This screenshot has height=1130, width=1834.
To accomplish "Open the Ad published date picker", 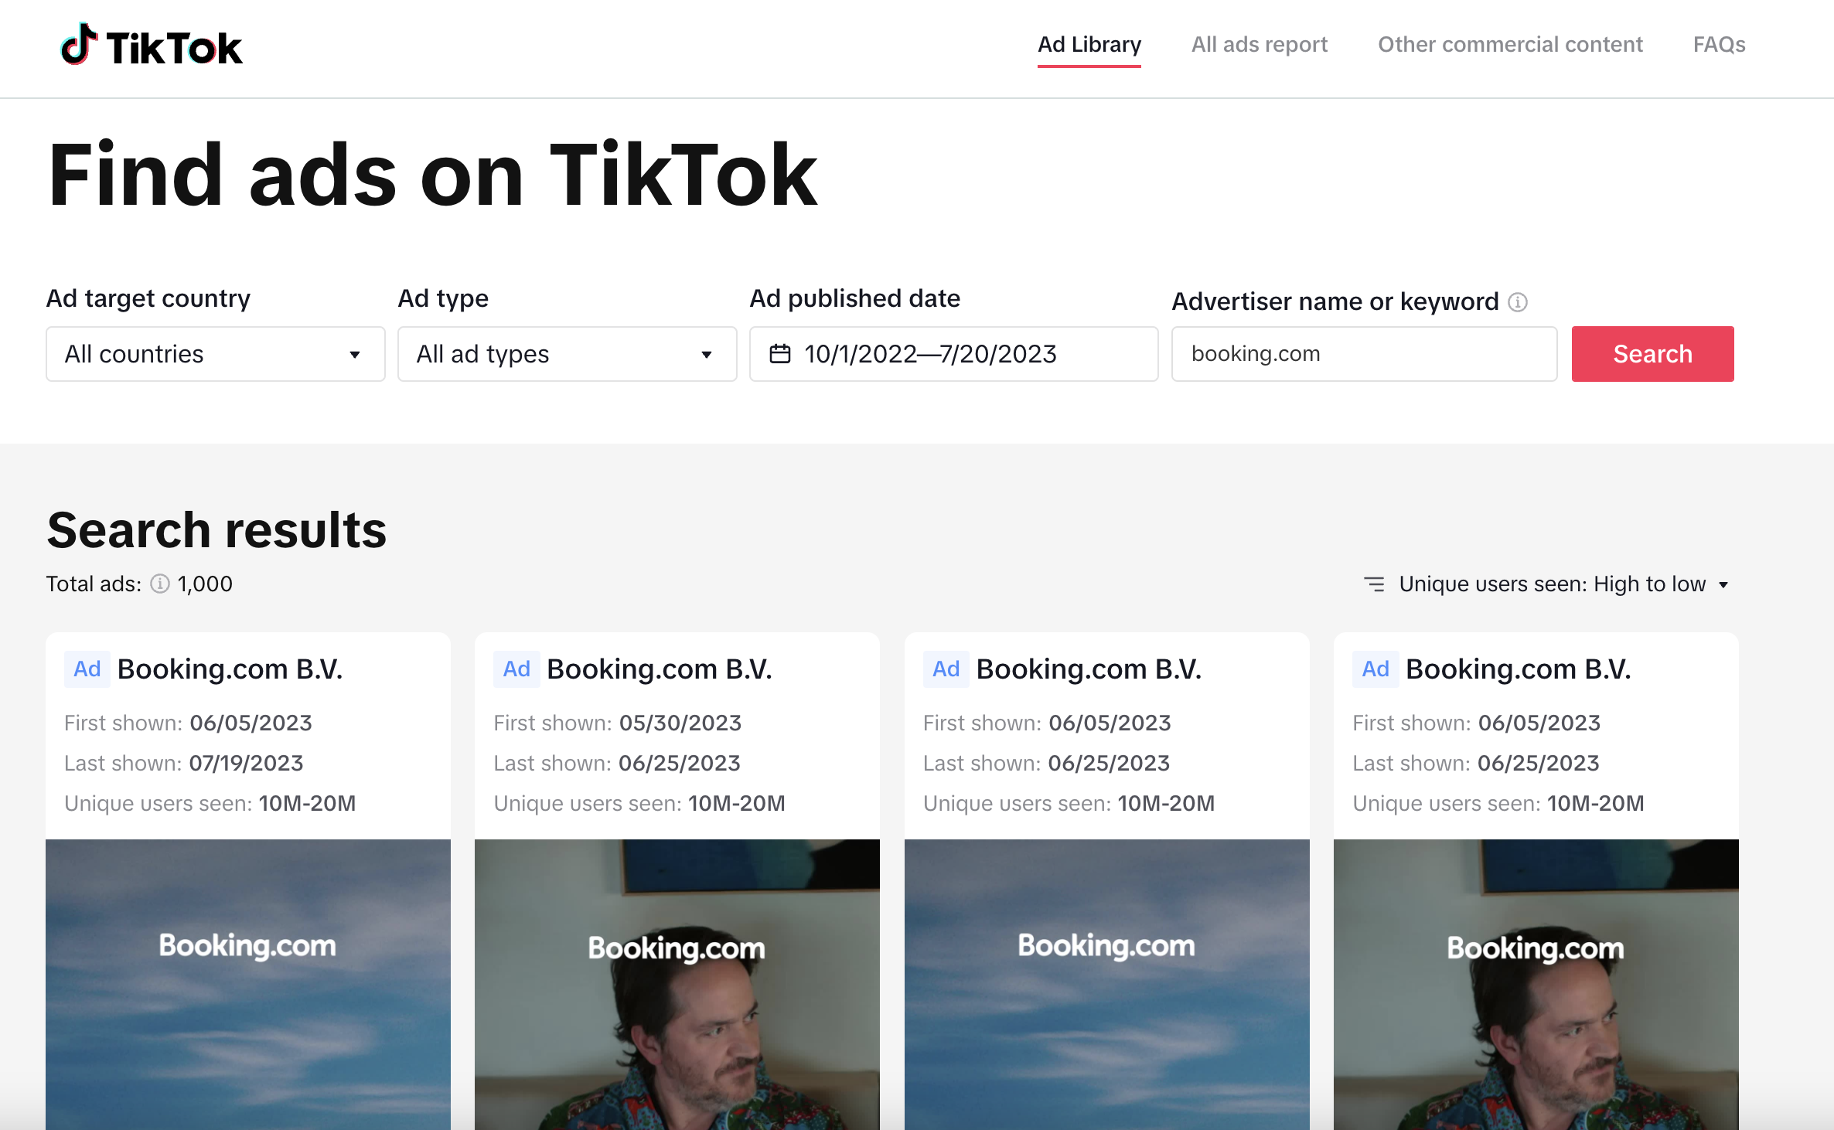I will click(954, 354).
